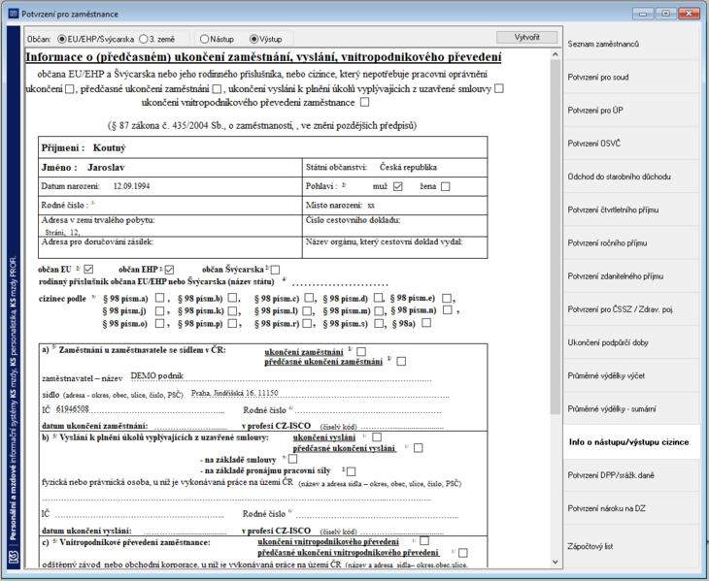Click birth date 12.09.1994

pos(131,186)
